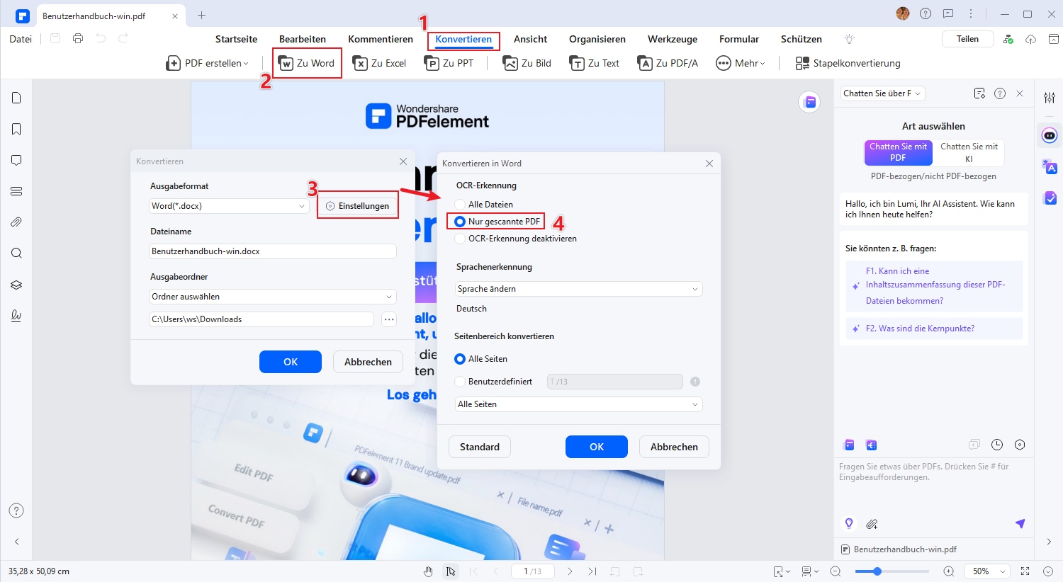Switch to 'Chatten Sie mit PDF' mode
Screen dimensions: 1063x582
898,152
